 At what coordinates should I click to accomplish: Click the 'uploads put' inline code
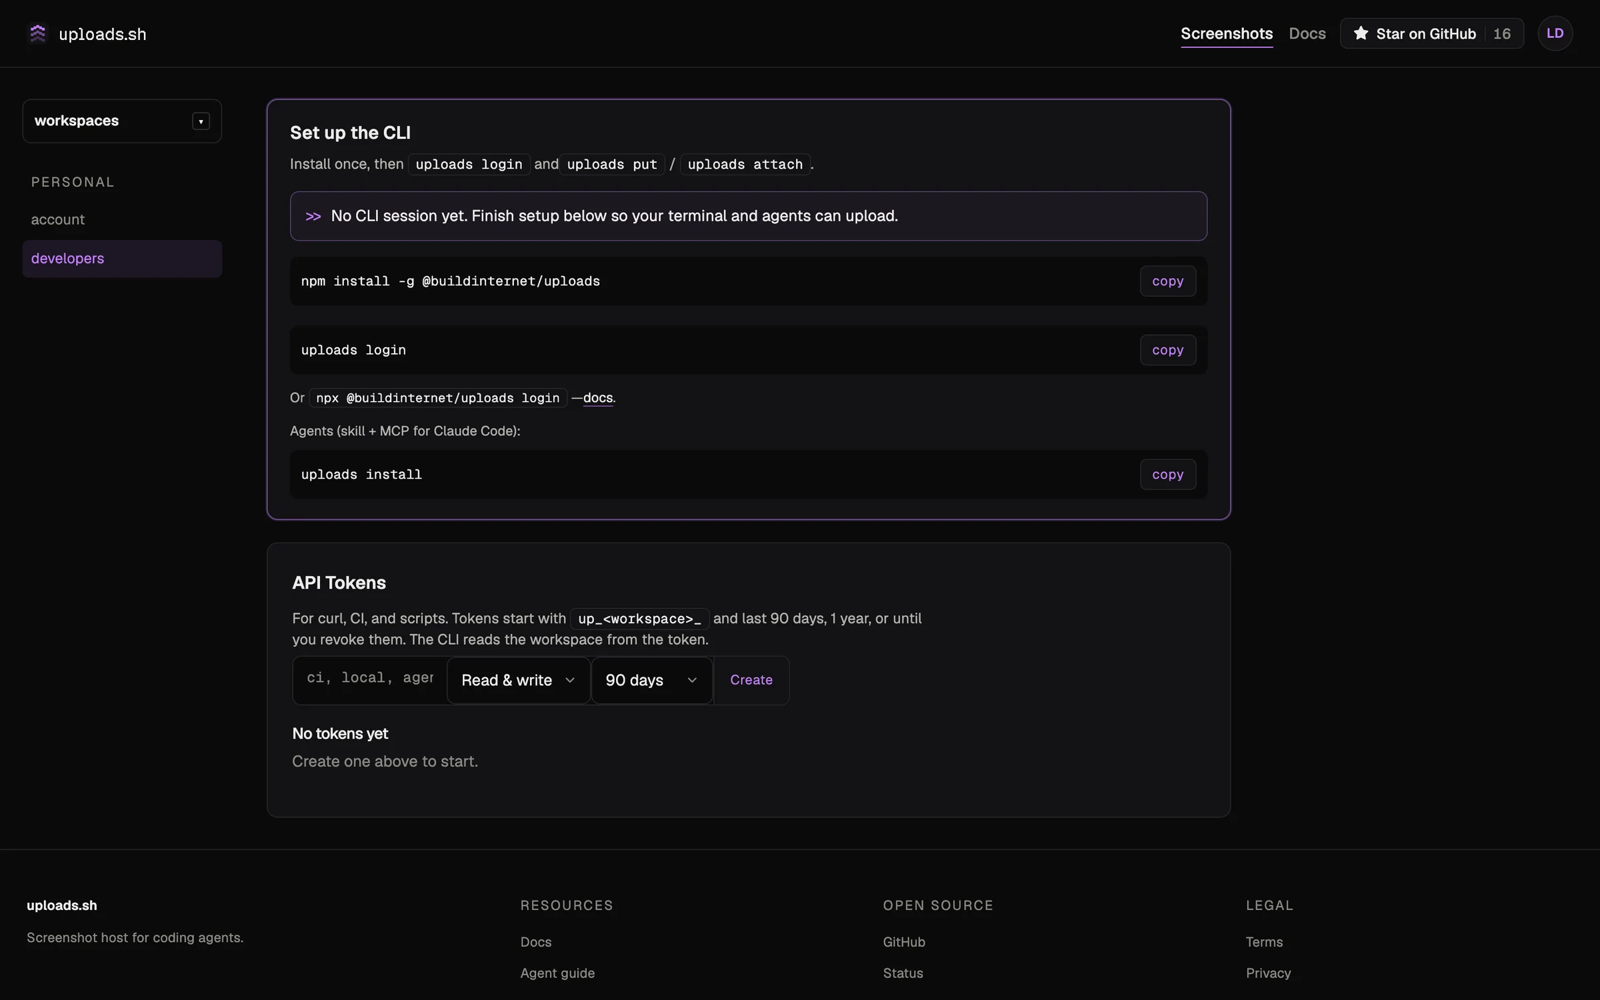coord(612,165)
